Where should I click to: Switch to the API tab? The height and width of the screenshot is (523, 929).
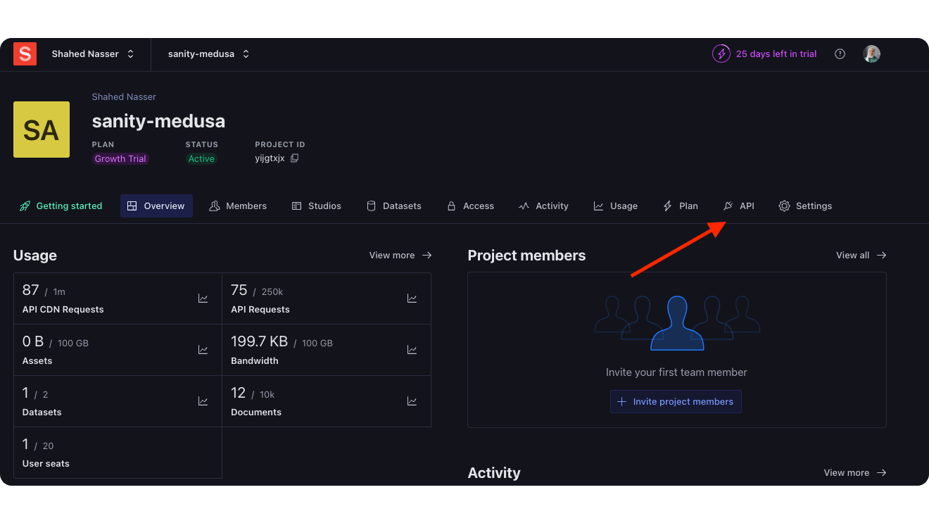point(739,206)
